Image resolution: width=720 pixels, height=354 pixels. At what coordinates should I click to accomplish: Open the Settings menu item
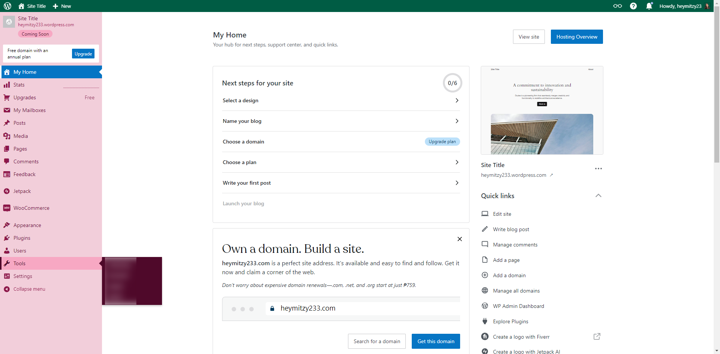pyautogui.click(x=52, y=276)
